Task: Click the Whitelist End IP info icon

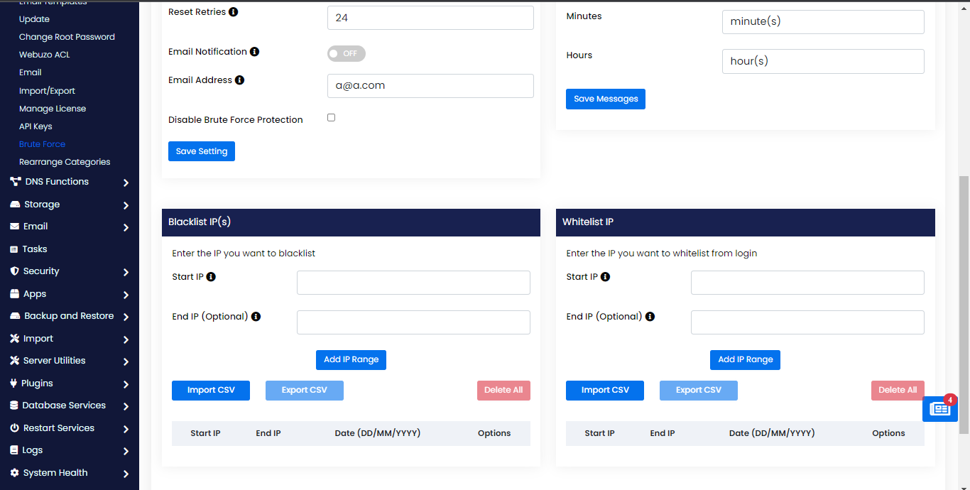Action: [650, 317]
